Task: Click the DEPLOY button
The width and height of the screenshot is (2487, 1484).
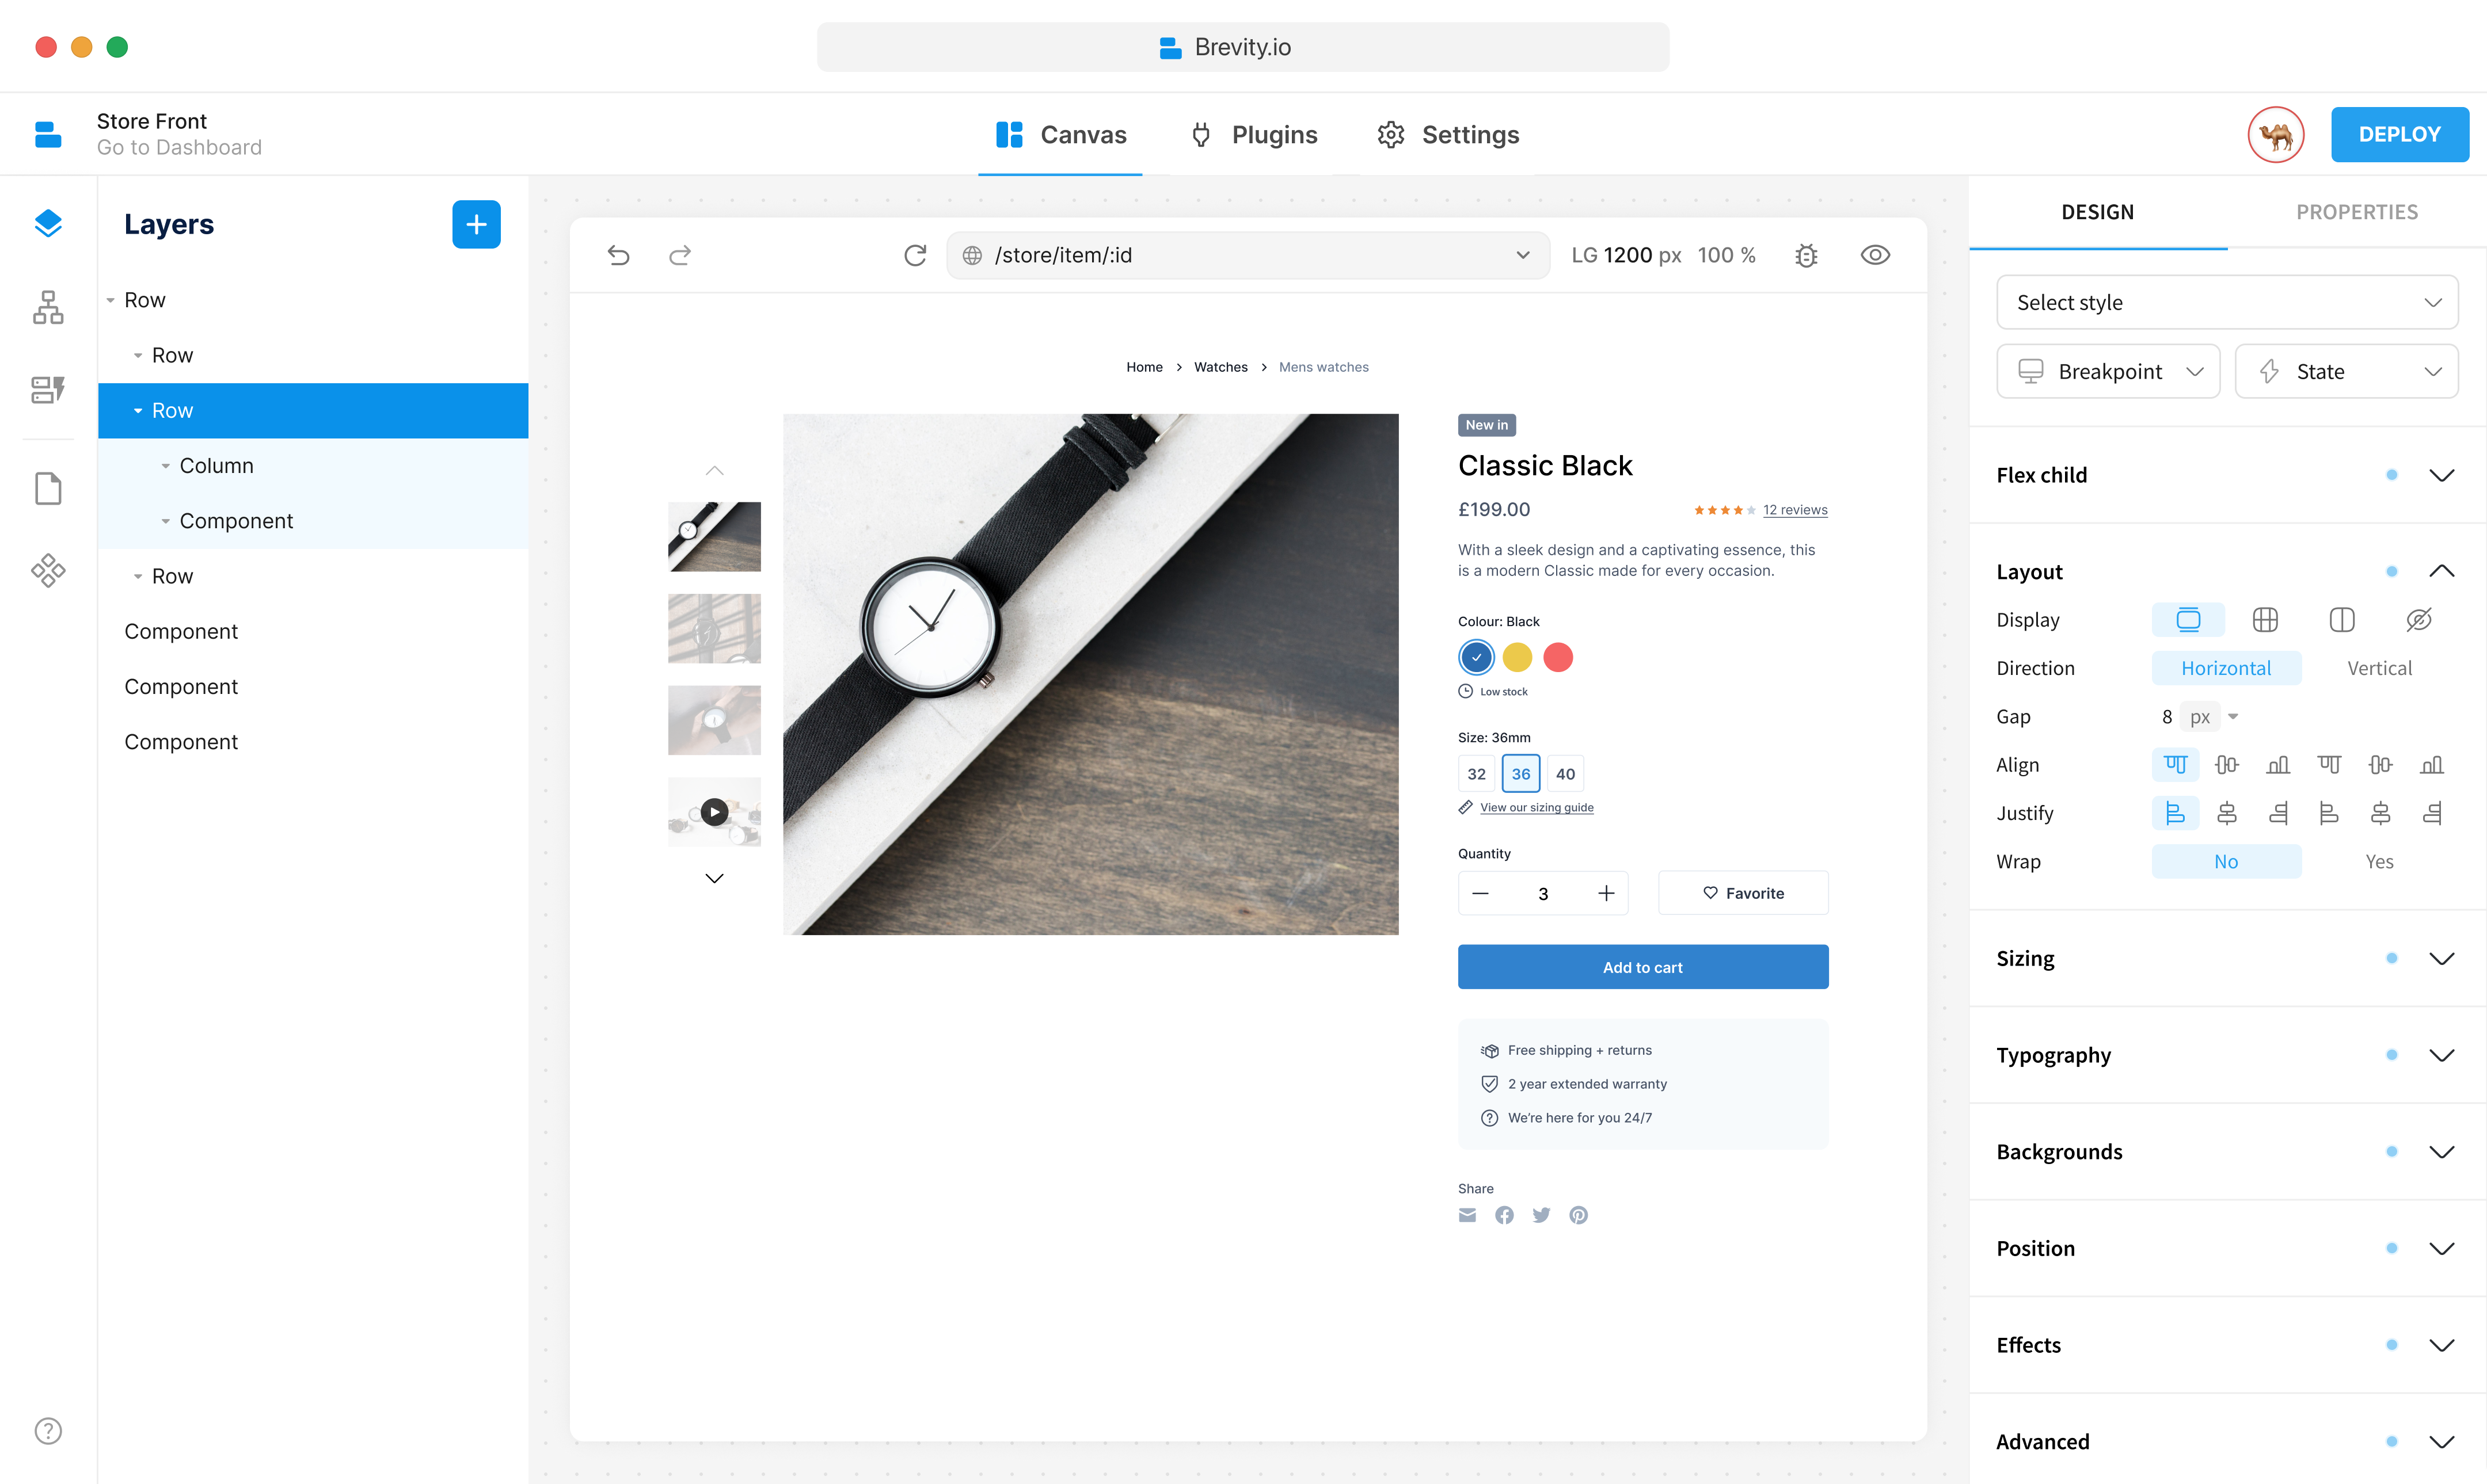Action: click(2399, 134)
